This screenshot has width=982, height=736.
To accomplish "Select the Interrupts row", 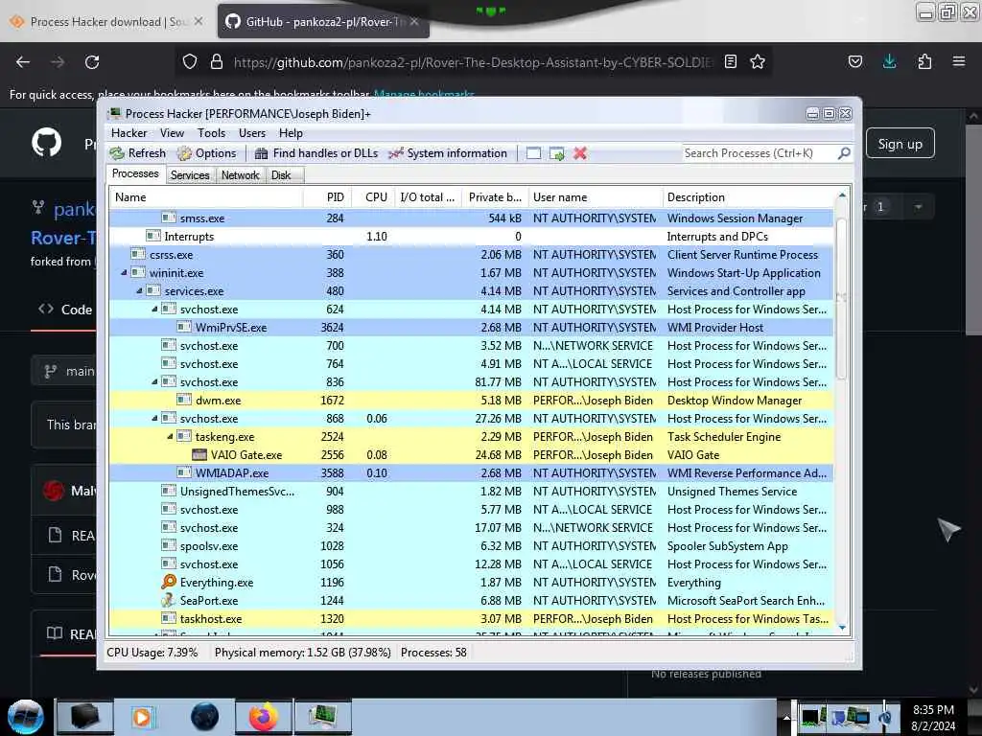I will tap(471, 237).
